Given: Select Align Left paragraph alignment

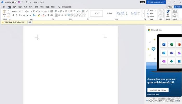Looking at the screenshot, I should [x=56, y=15].
